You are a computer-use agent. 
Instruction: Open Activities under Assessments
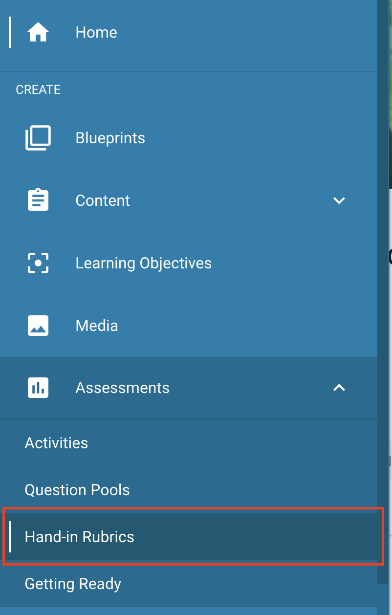pos(57,443)
